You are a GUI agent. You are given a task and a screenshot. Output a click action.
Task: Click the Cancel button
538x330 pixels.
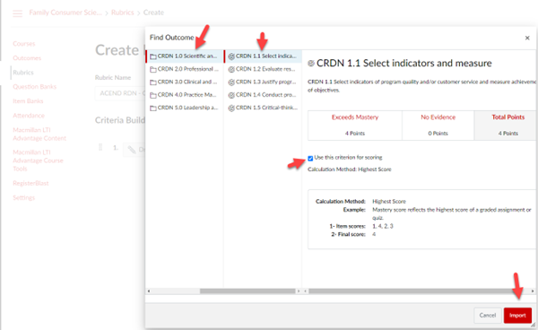coord(488,316)
